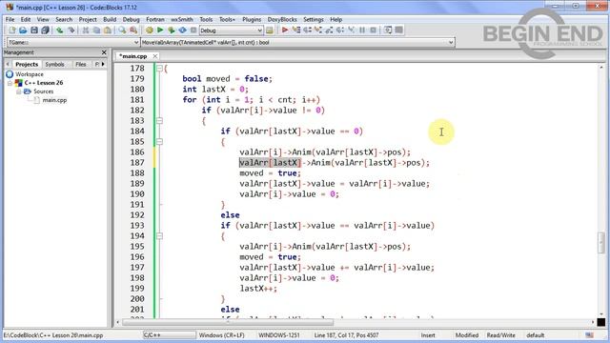Click the Open file toolbar icon
Image resolution: width=610 pixels, height=343 pixels.
click(23, 30)
